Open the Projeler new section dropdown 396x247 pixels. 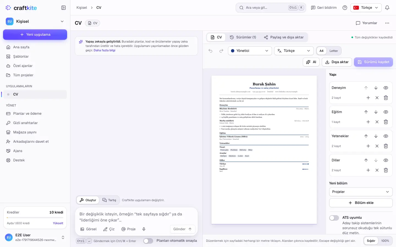click(x=361, y=192)
